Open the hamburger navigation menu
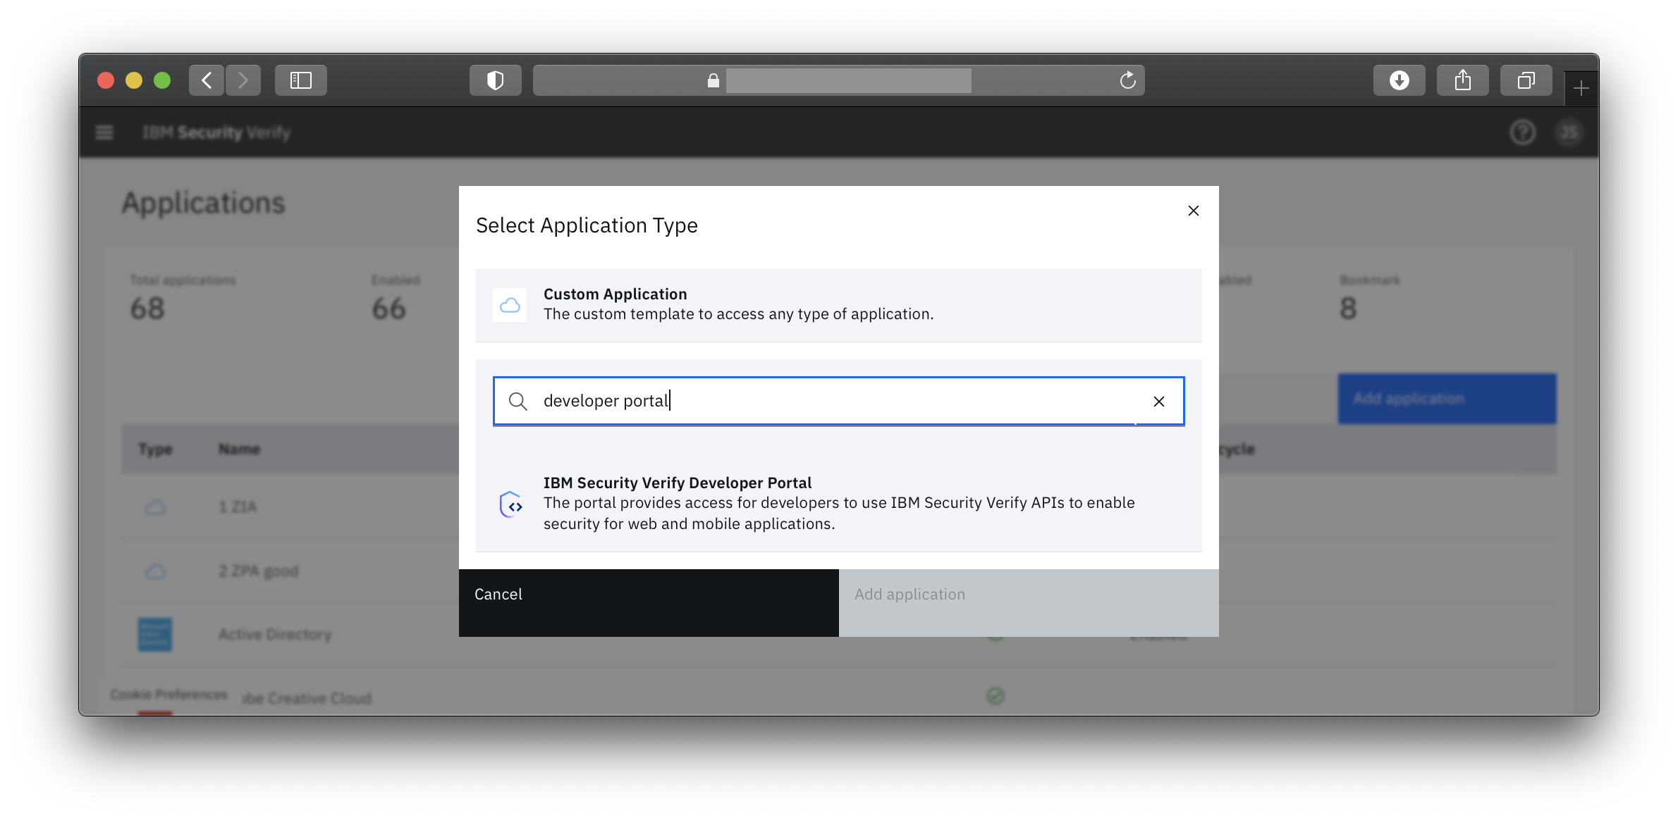This screenshot has width=1678, height=820. click(x=104, y=132)
